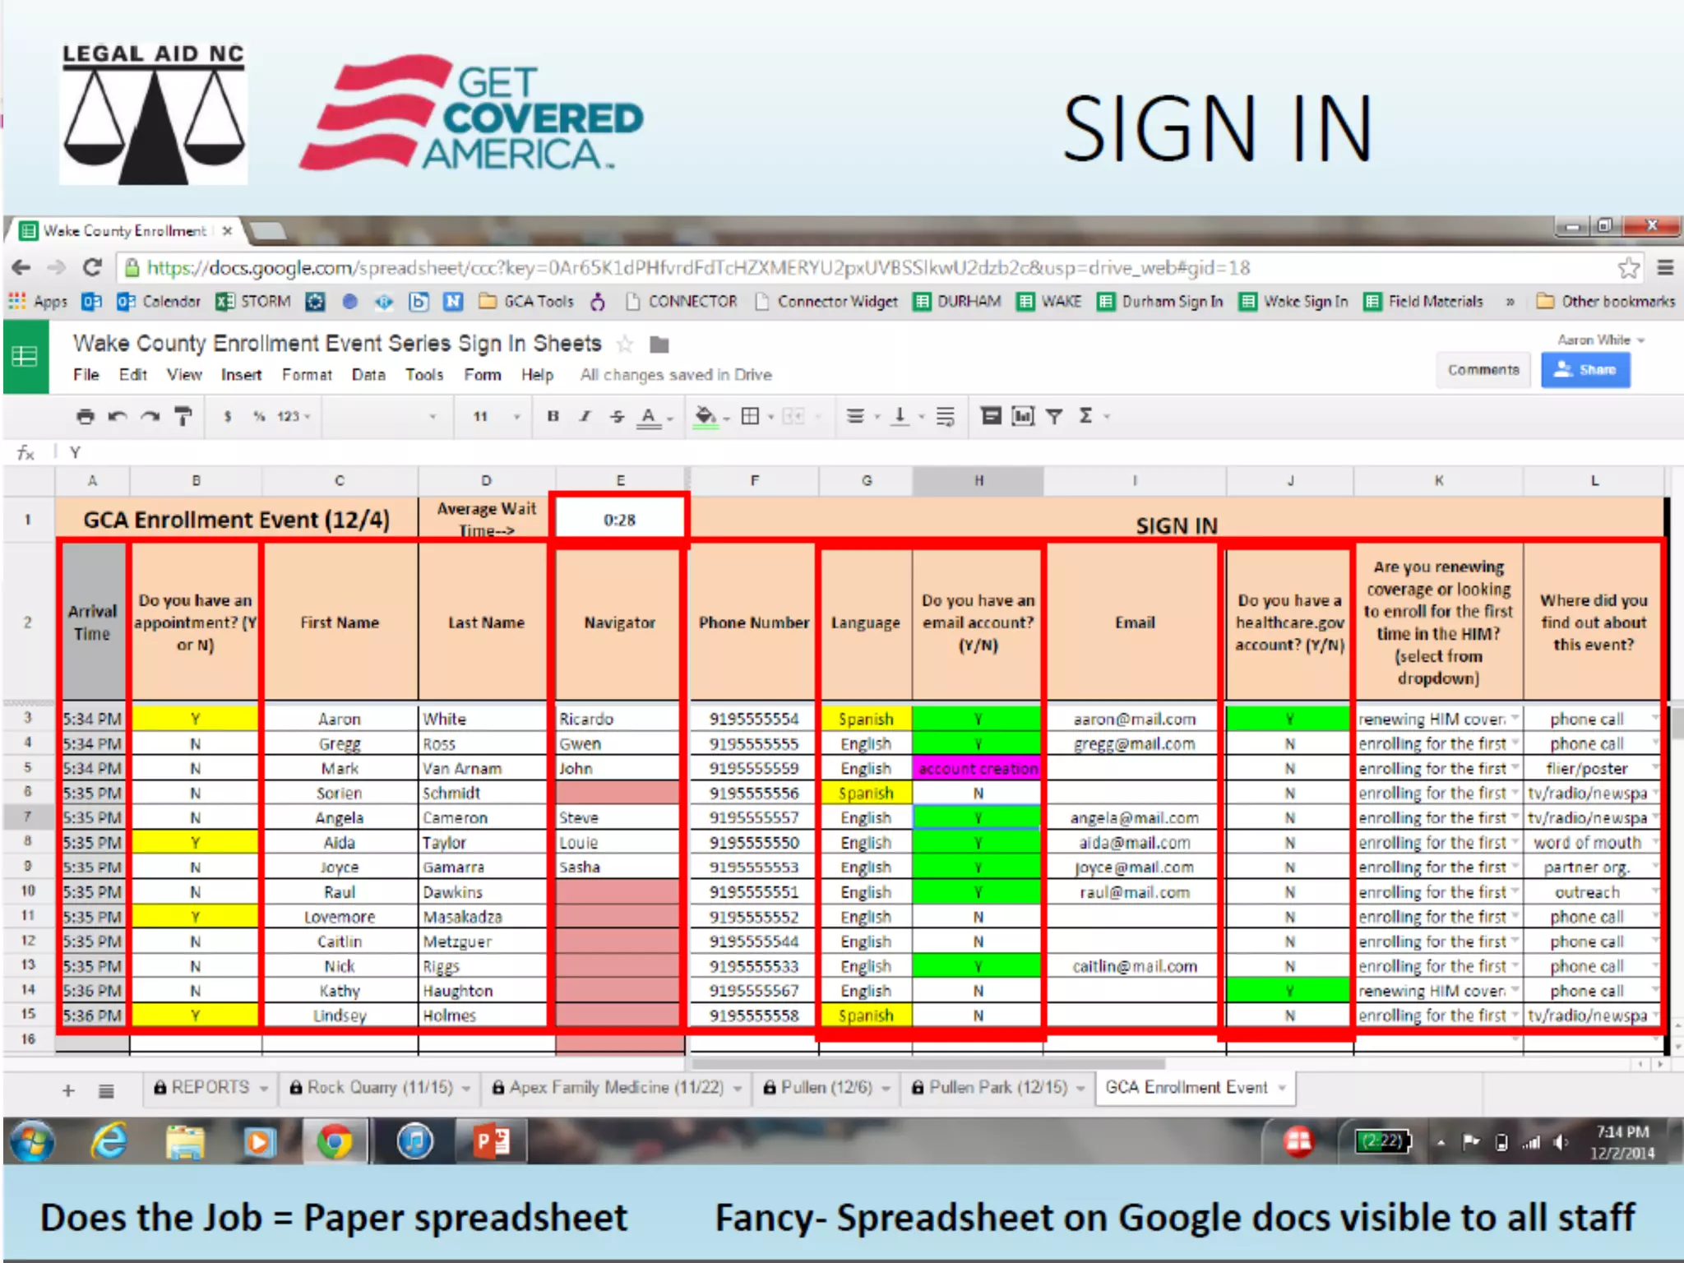Open the vertical align dropdown
1684x1263 pixels.
point(907,416)
